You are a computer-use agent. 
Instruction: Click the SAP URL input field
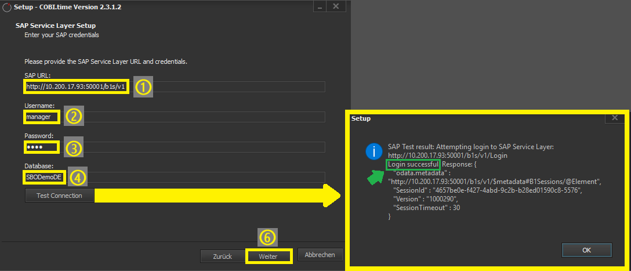tap(175, 86)
